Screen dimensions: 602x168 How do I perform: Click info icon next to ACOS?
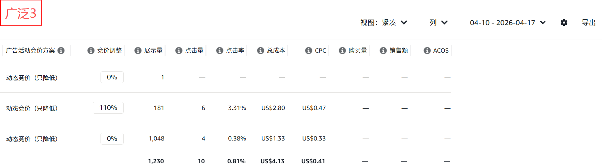[x=427, y=51]
